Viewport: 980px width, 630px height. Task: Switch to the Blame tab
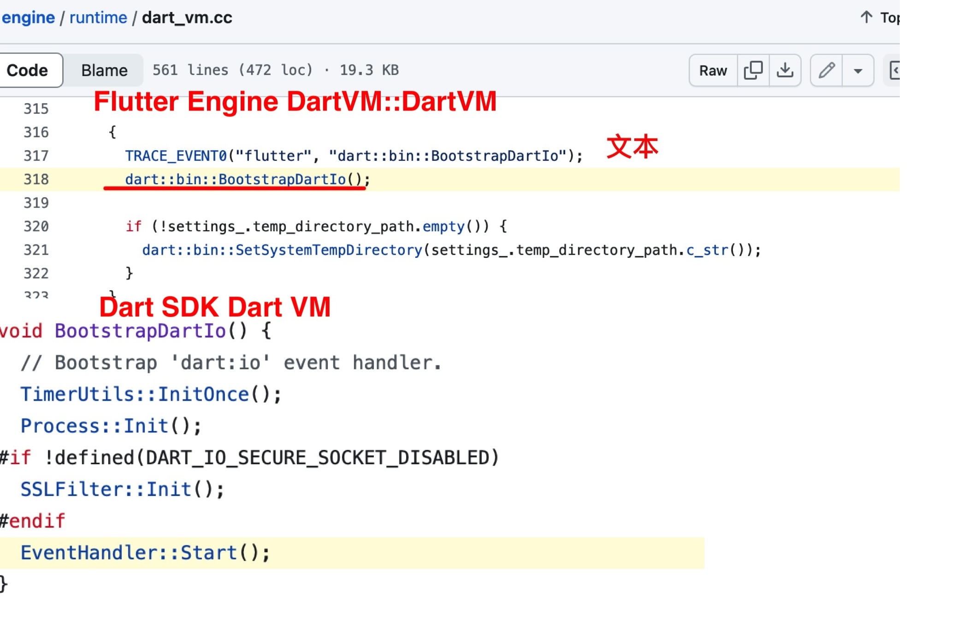(x=104, y=70)
